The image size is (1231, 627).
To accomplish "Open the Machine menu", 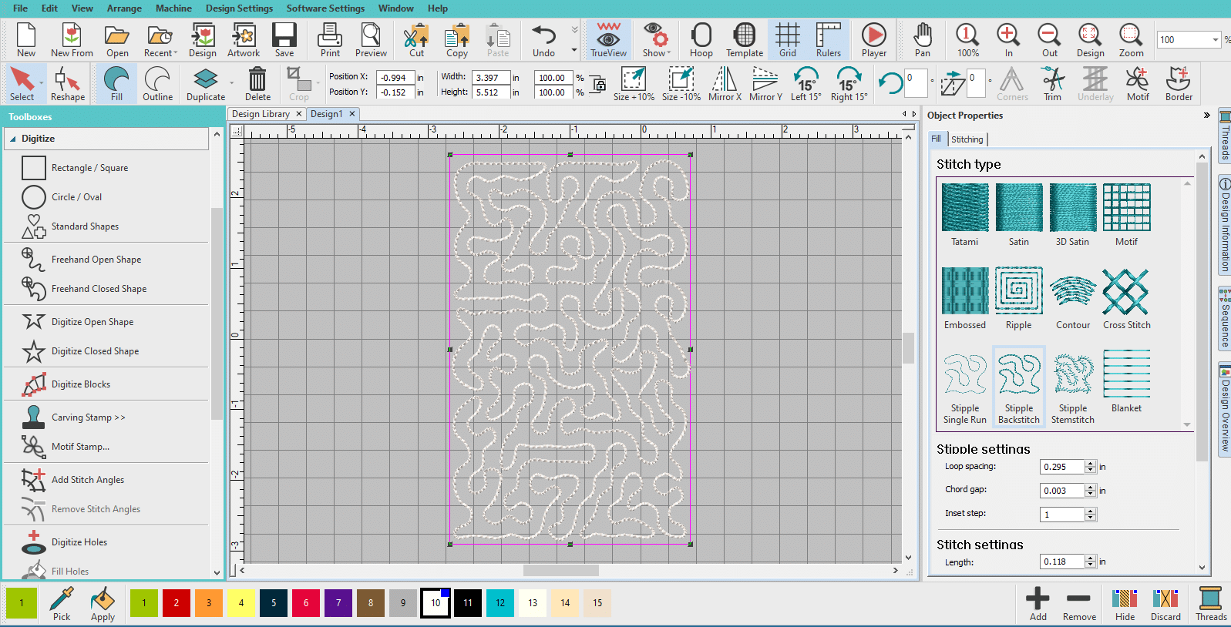I will pos(173,8).
